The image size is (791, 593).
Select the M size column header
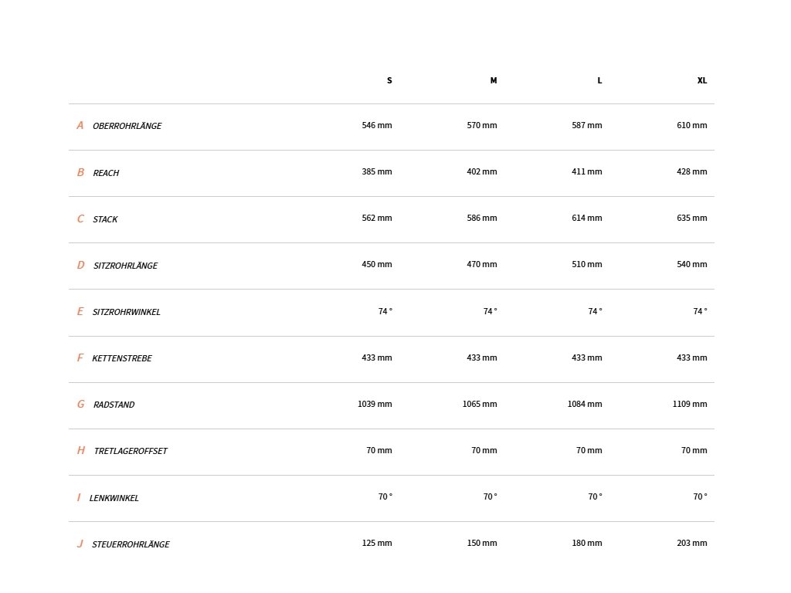[494, 80]
